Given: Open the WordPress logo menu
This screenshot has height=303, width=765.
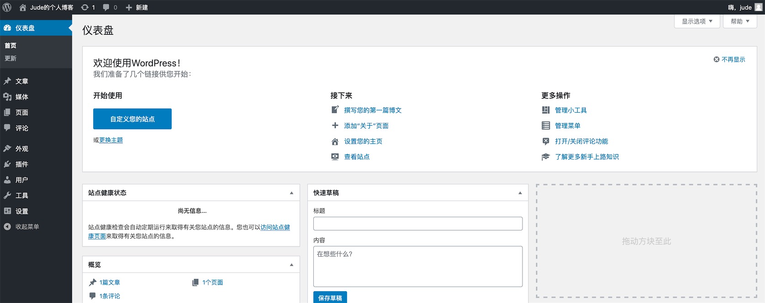Looking at the screenshot, I should (x=7, y=7).
